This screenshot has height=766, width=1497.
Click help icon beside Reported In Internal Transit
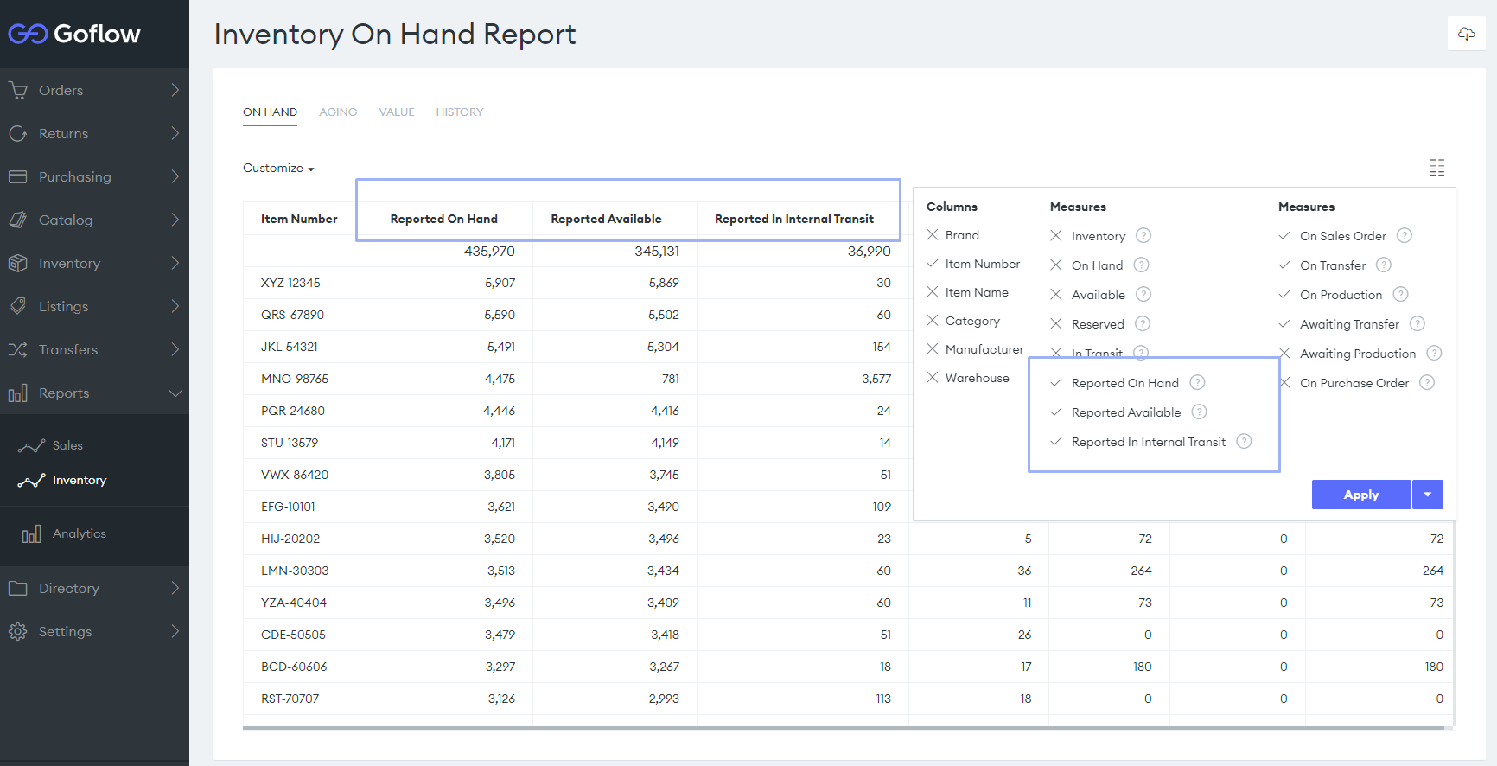coord(1244,441)
